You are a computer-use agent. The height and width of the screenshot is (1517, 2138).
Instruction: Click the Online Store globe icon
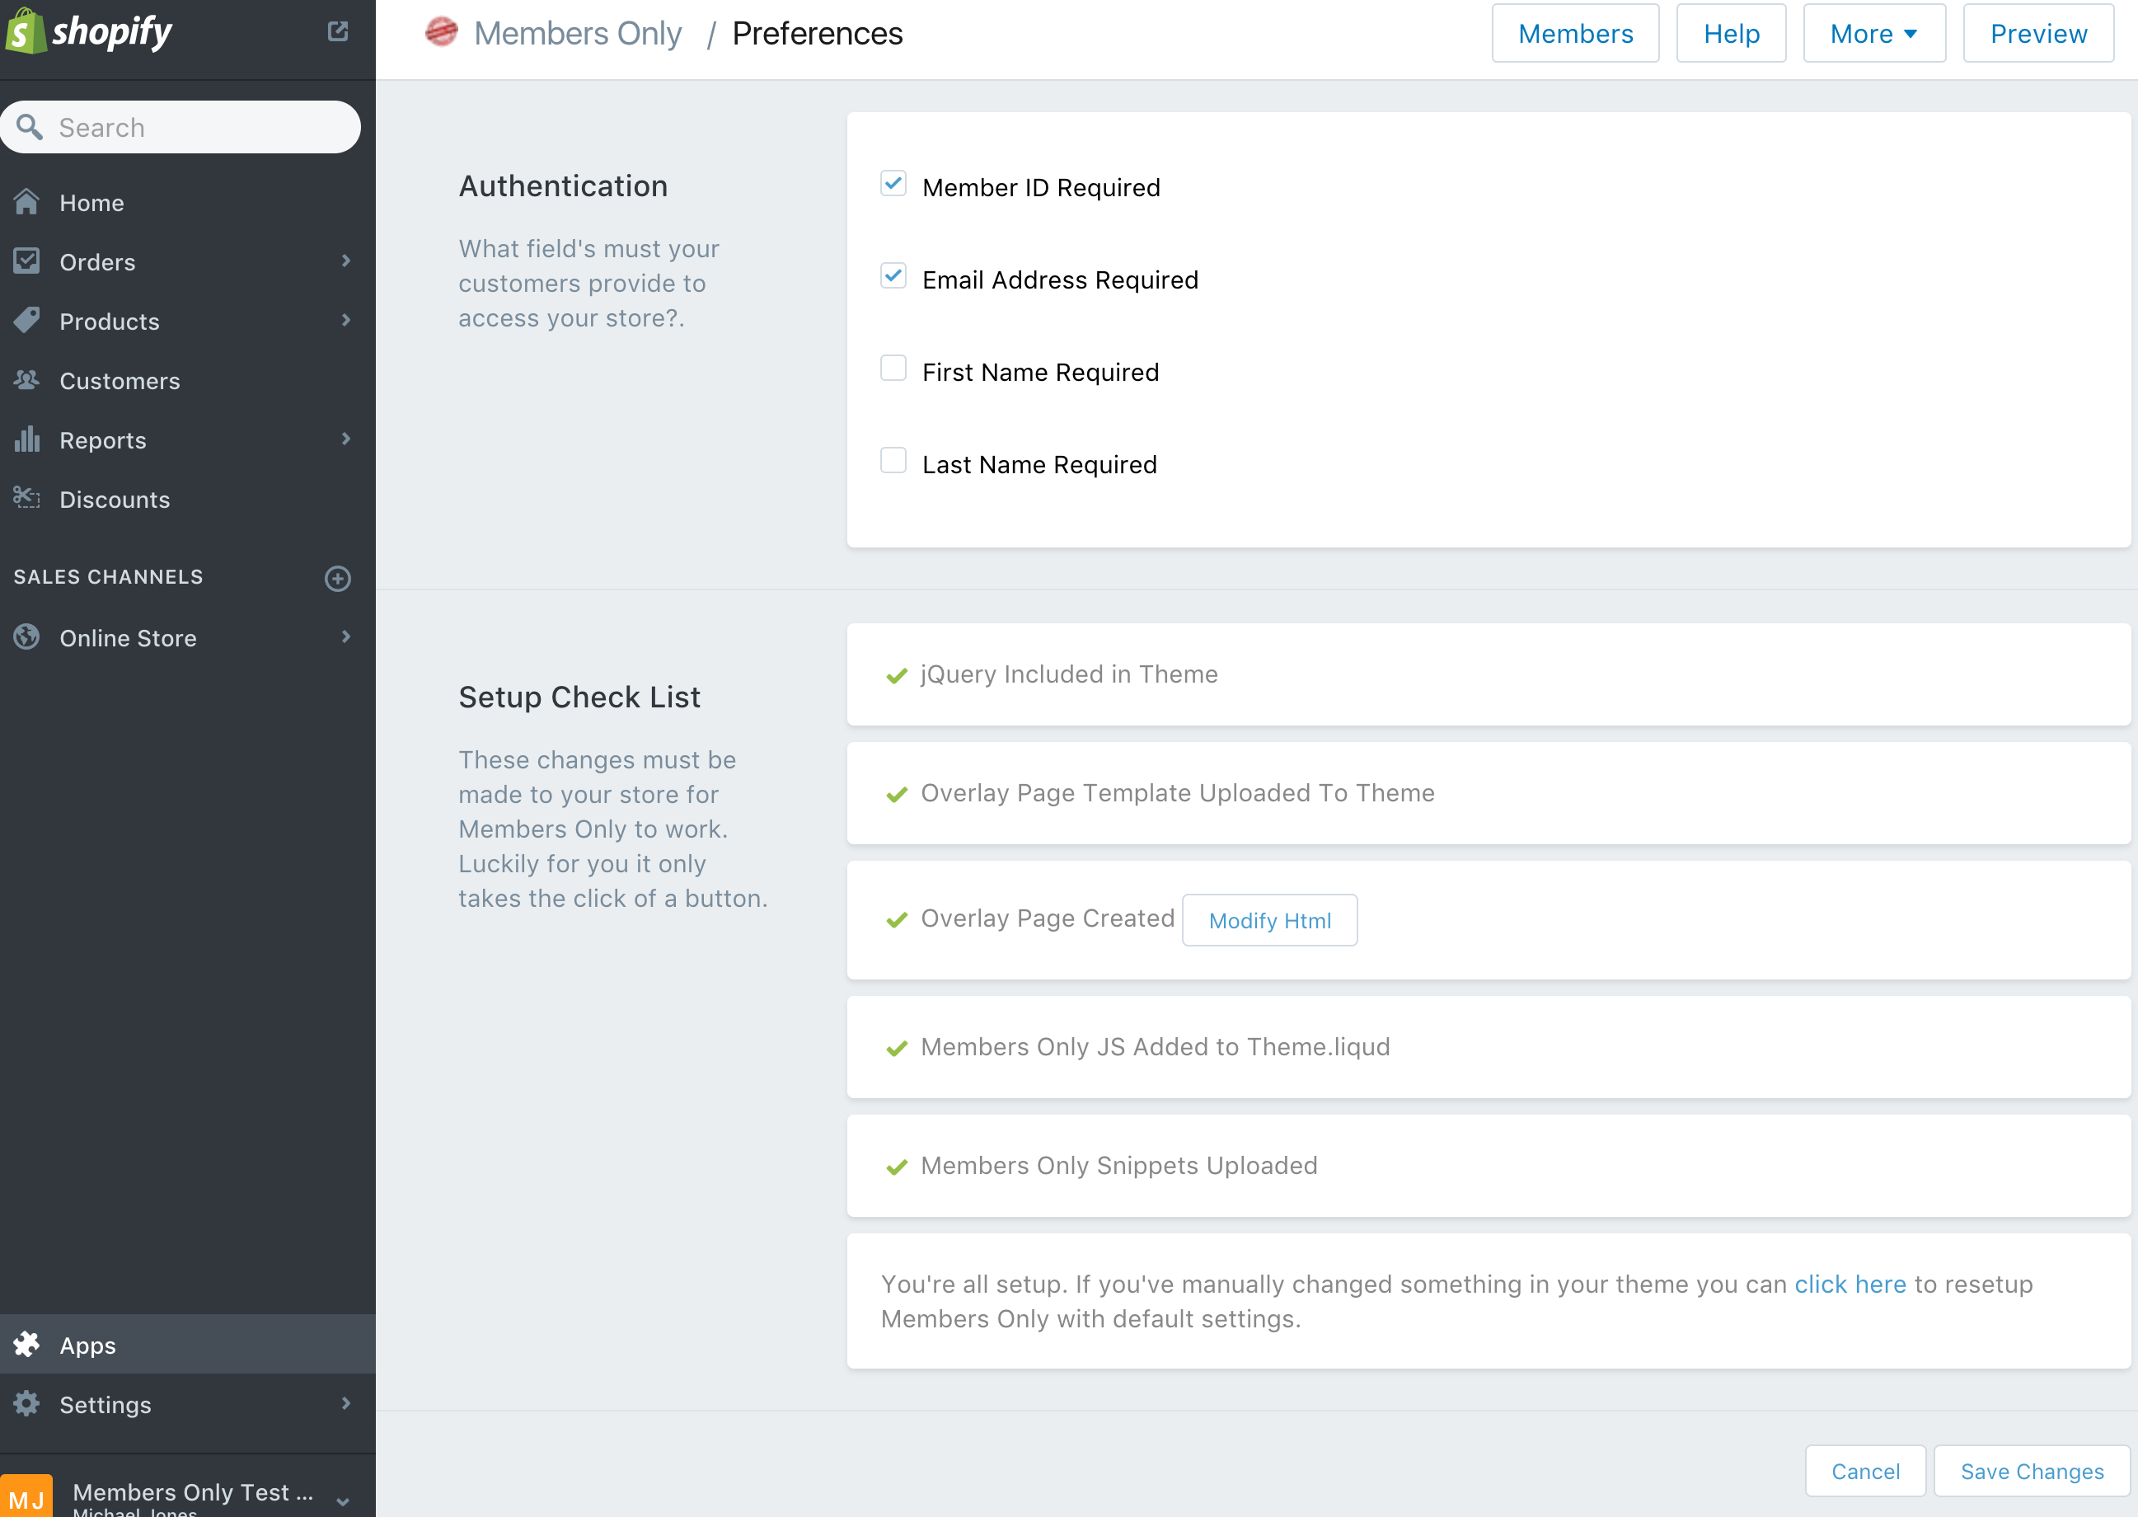[x=26, y=637]
